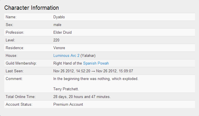Click the Yalahar location text
Image resolution: width=199 pixels, height=116 pixels.
(x=88, y=55)
